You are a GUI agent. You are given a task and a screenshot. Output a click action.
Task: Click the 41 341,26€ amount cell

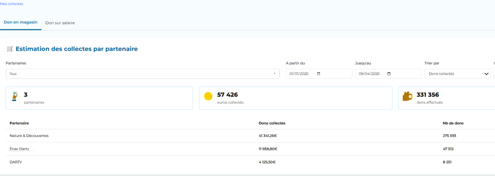[268, 136]
